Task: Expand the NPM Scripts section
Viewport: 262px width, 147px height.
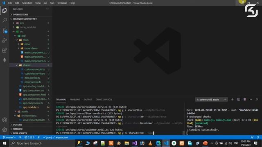Action: pos(31,133)
